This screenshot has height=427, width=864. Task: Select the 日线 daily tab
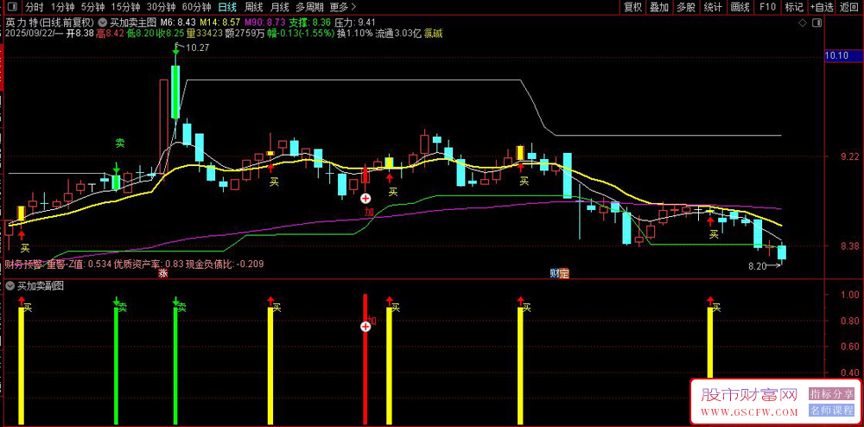click(227, 7)
